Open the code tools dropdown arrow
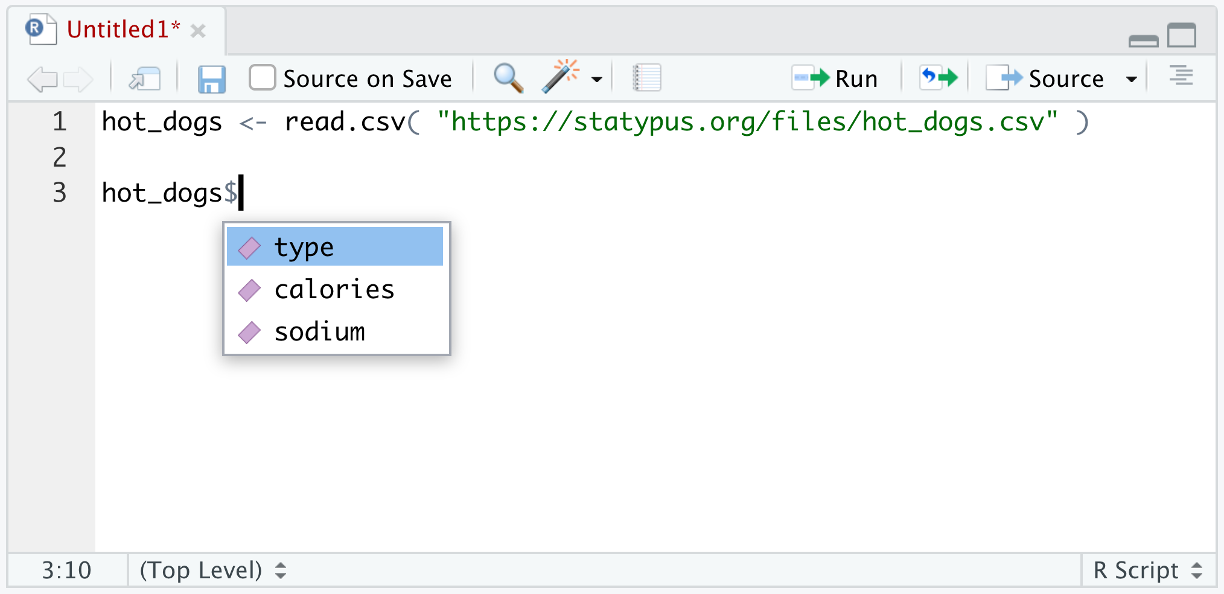Screen dimensions: 1224x594 [597, 79]
